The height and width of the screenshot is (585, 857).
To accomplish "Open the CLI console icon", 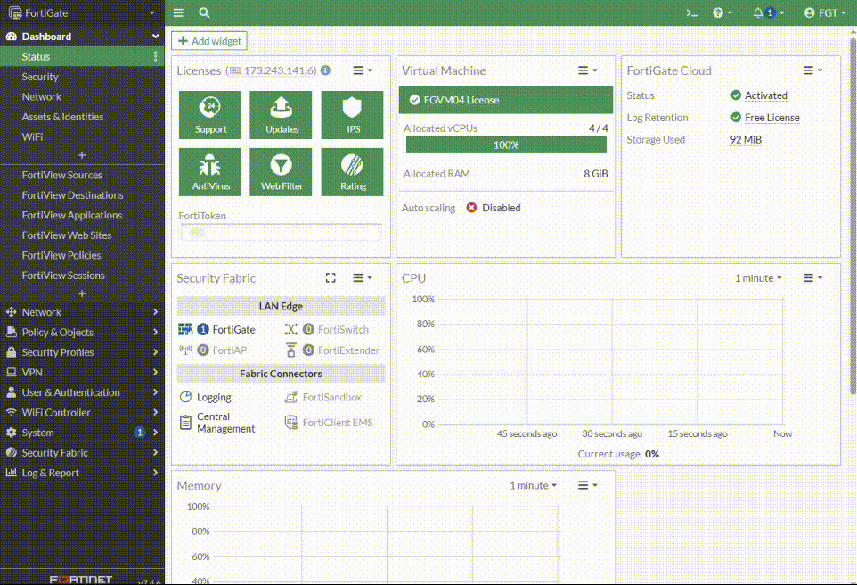I will click(x=690, y=13).
